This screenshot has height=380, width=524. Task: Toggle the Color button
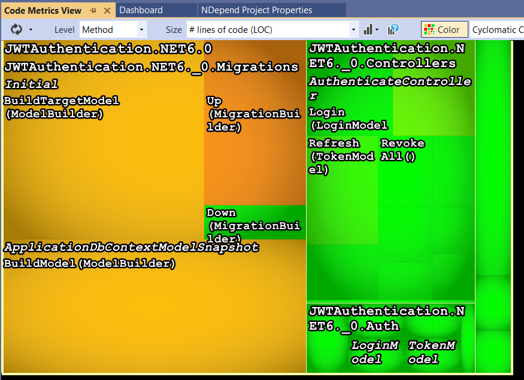pos(444,30)
